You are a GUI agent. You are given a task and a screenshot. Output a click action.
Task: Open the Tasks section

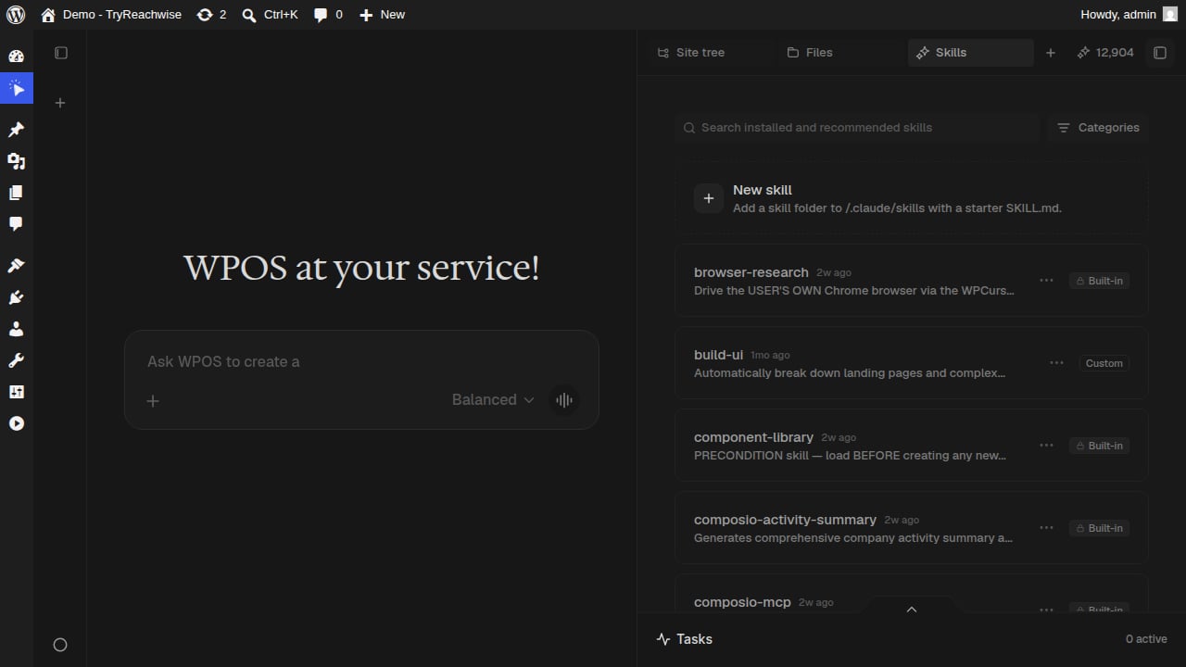[685, 639]
